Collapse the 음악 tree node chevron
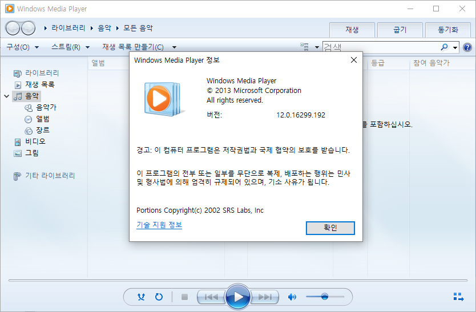 [7, 96]
